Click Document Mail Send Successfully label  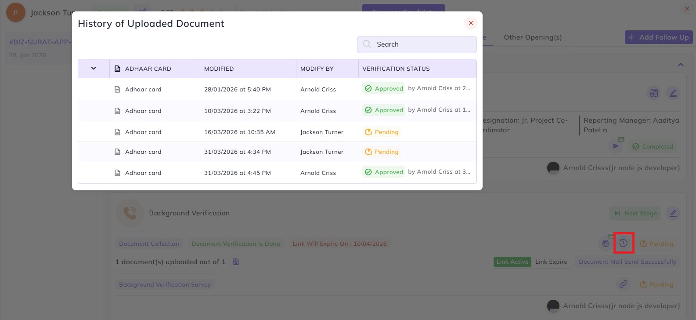(x=627, y=262)
